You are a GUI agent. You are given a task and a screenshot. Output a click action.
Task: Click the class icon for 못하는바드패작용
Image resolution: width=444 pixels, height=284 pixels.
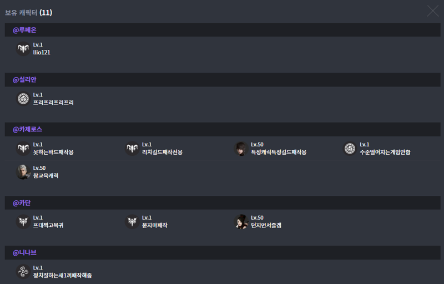pos(23,149)
